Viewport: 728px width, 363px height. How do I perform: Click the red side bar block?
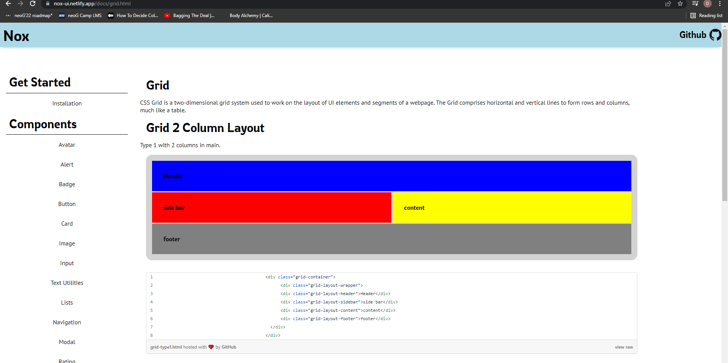click(x=271, y=207)
